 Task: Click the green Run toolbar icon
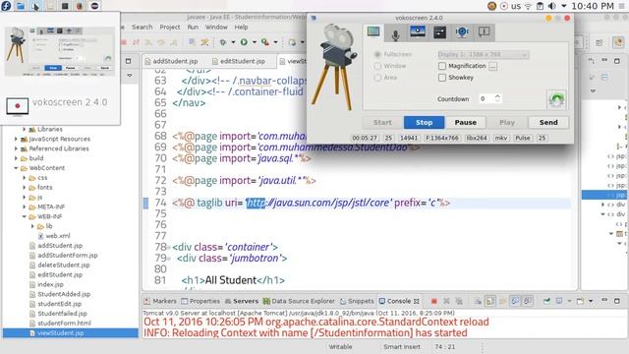(x=244, y=41)
